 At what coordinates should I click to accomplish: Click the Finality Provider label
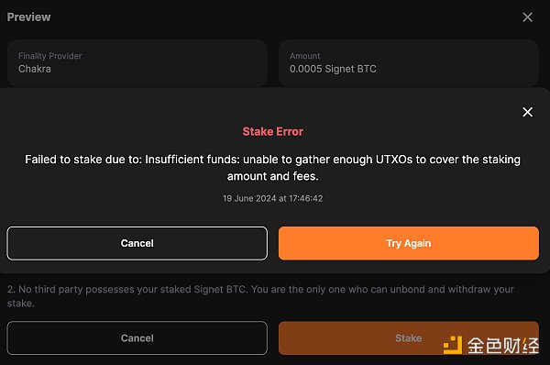click(49, 56)
